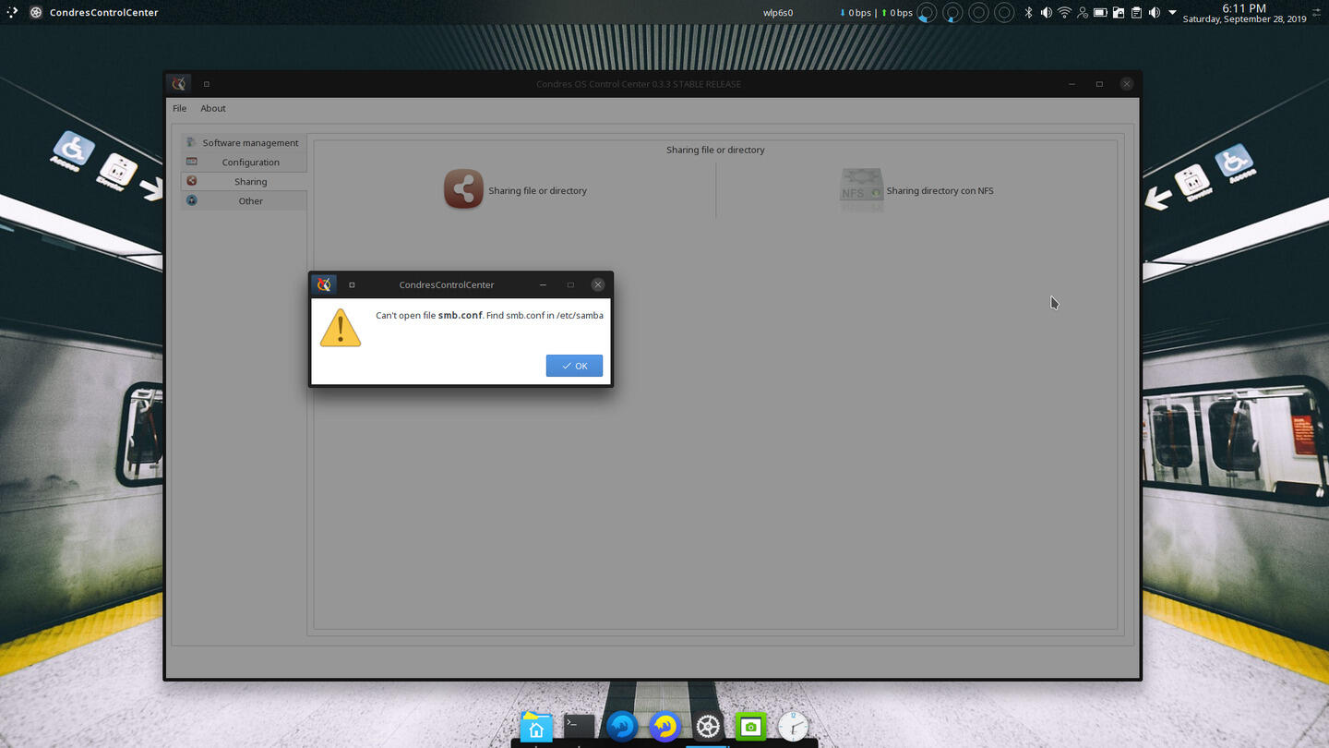Click the NFS folder icon

[x=861, y=189]
